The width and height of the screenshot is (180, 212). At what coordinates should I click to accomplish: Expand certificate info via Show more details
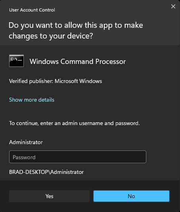[x=32, y=100]
